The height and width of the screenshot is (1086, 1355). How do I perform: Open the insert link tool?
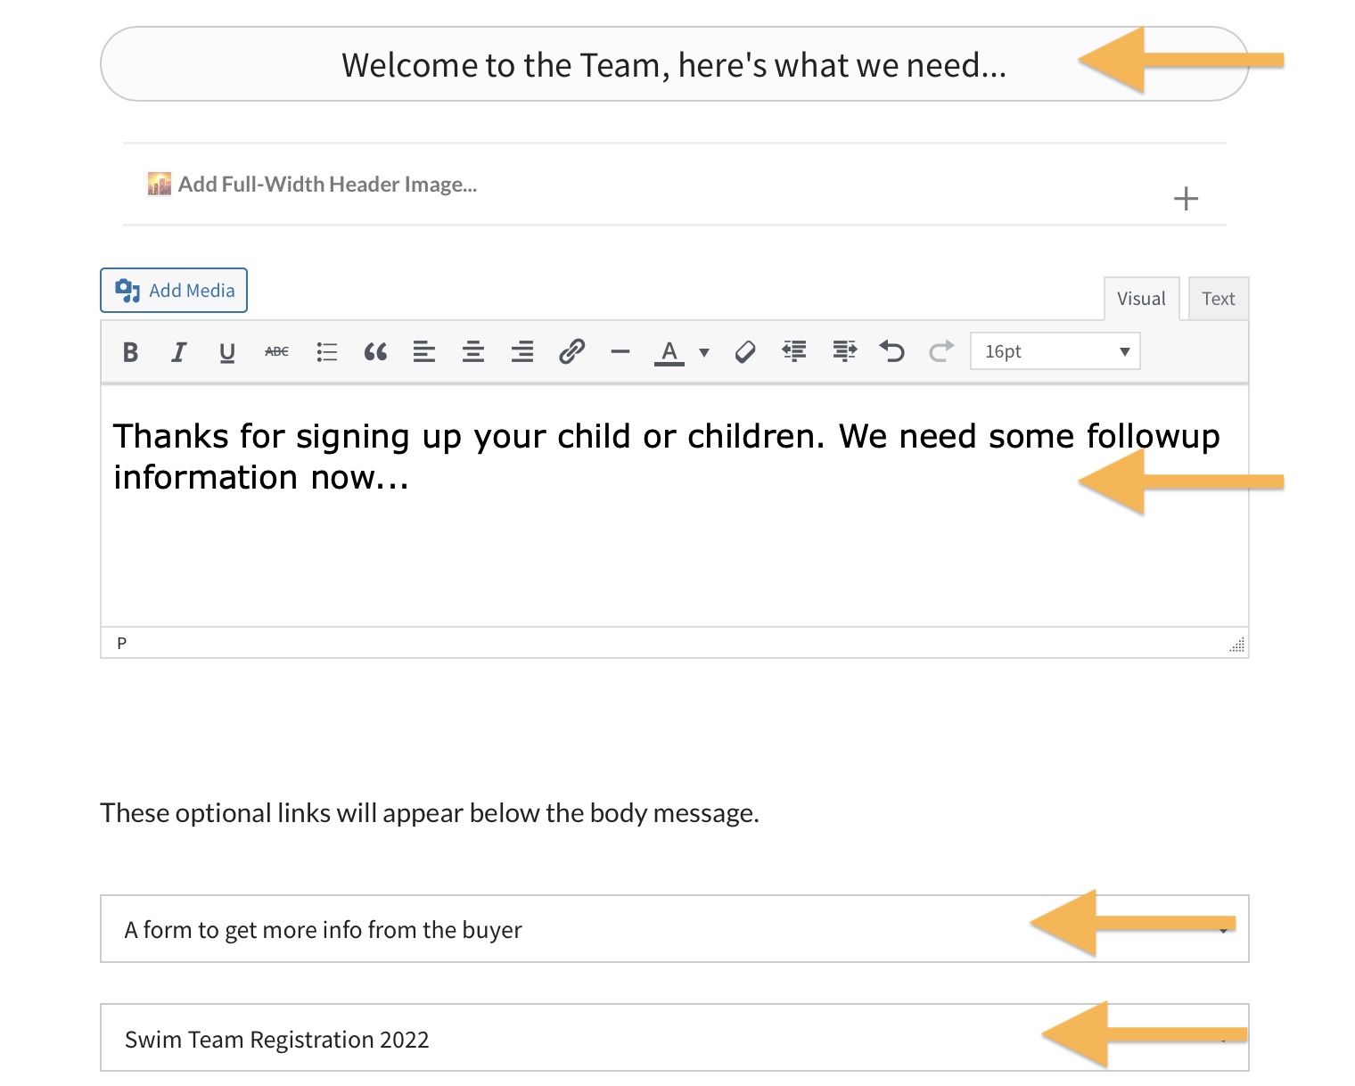(571, 352)
